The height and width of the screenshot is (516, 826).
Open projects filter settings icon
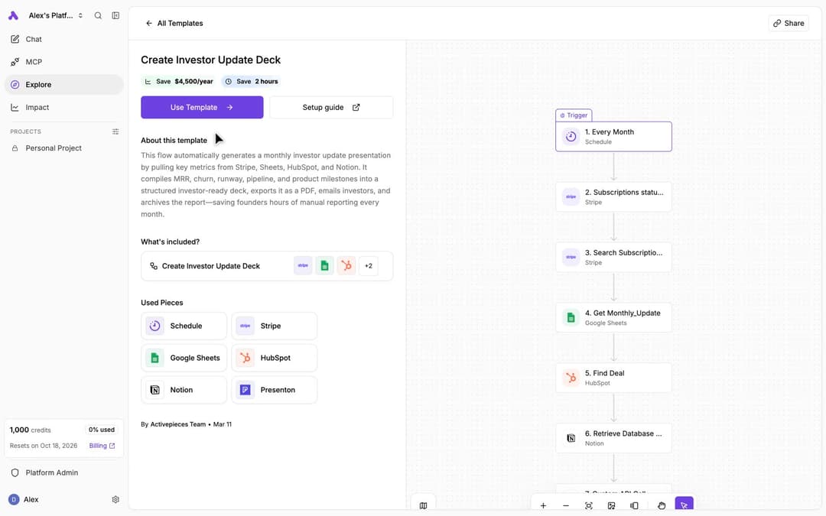[115, 131]
